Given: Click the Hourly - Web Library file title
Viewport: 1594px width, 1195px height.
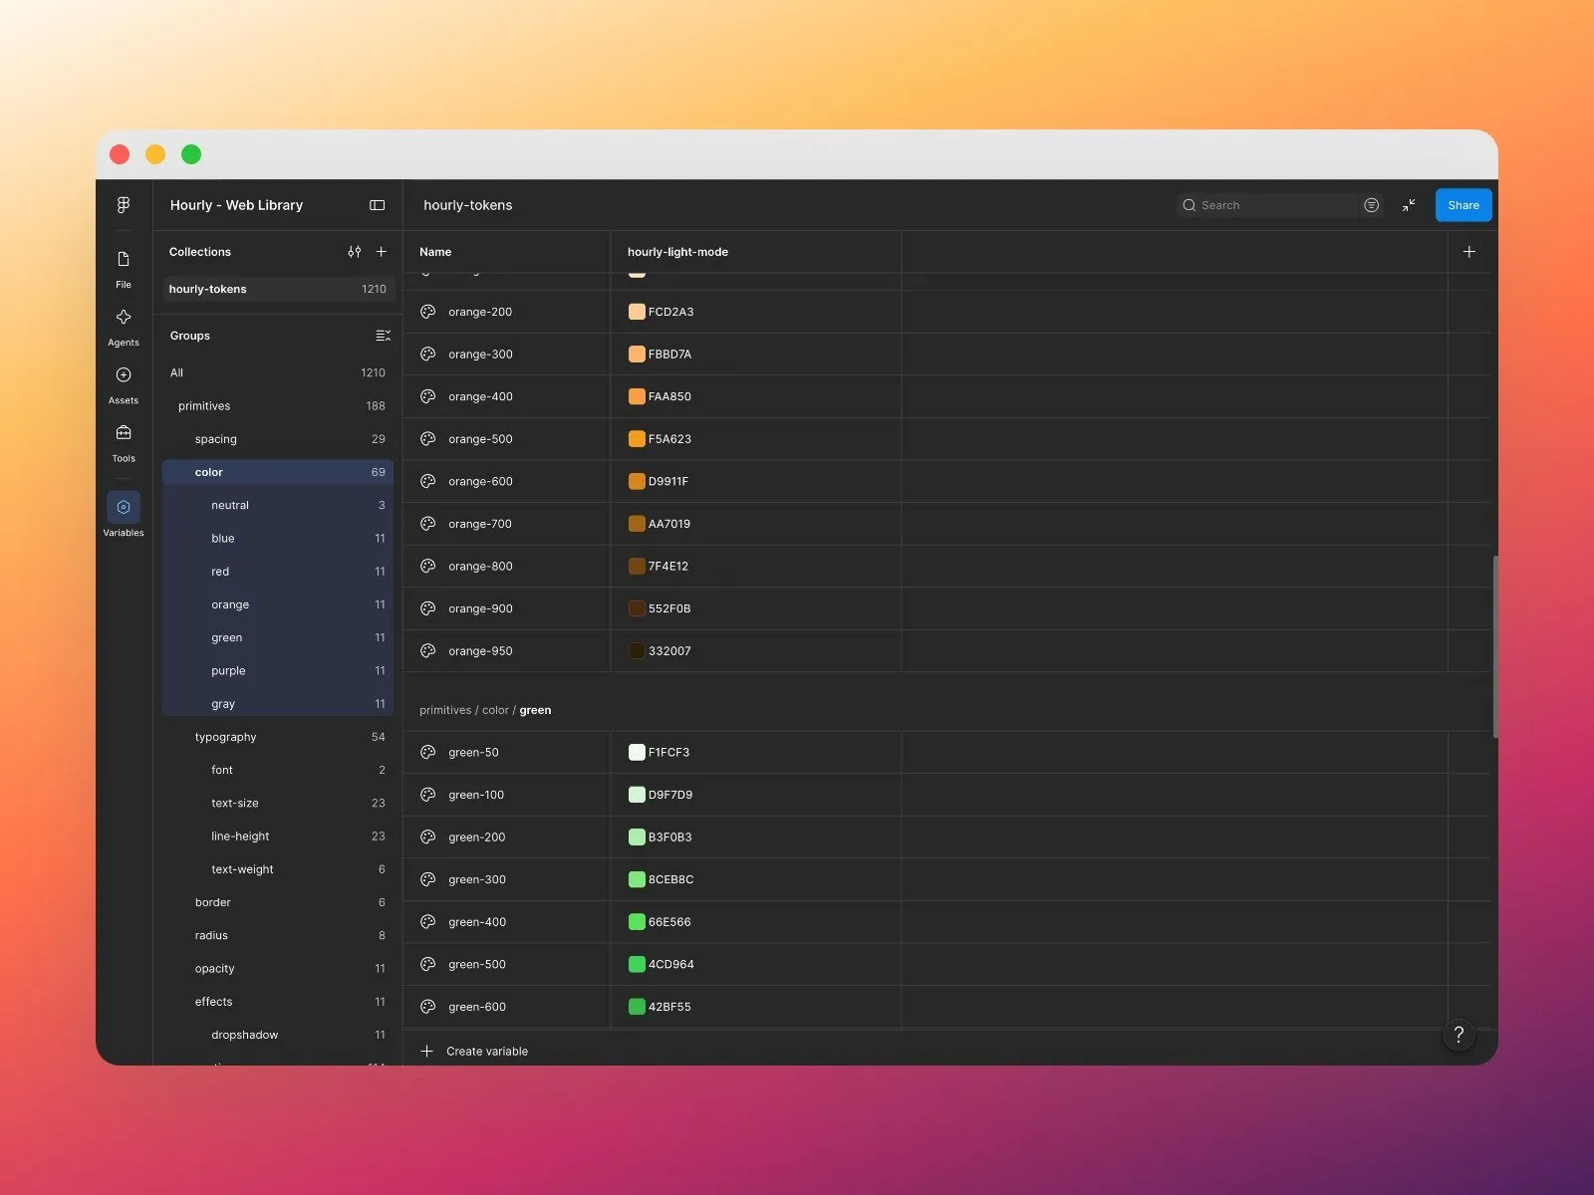Looking at the screenshot, I should [236, 205].
